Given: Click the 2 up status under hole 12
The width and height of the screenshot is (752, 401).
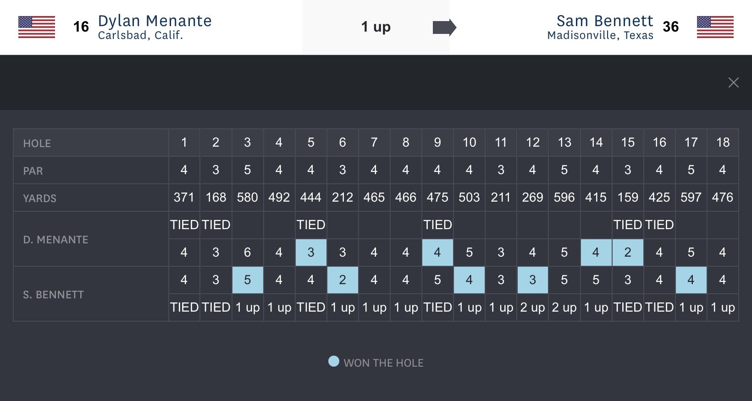Looking at the screenshot, I should coord(532,308).
